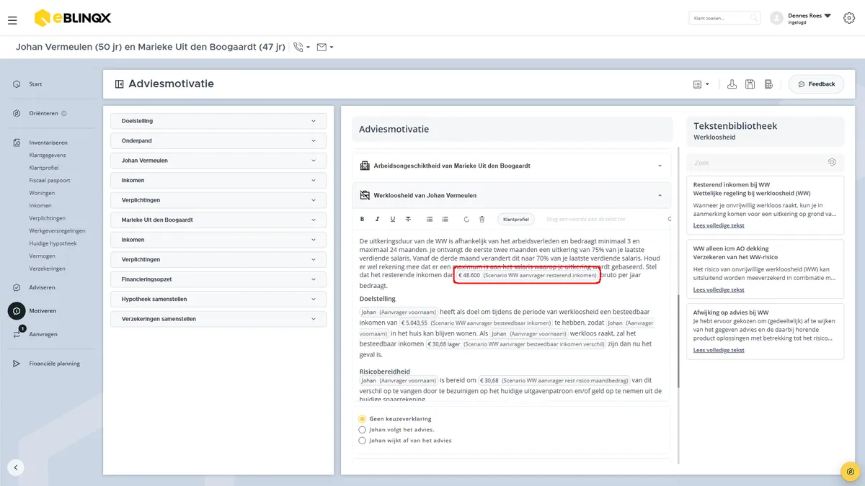Open "Lees volledige tekst" under Resterend inkomen bij WW
Image resolution: width=865 pixels, height=486 pixels.
719,225
